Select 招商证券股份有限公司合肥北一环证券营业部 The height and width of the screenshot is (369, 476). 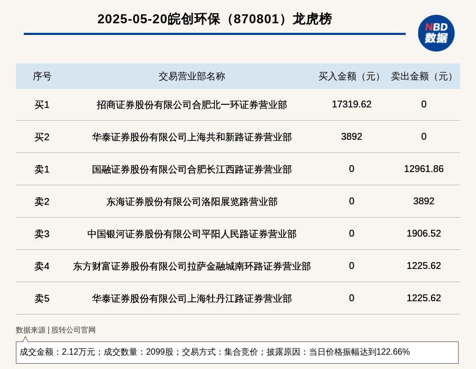(192, 105)
